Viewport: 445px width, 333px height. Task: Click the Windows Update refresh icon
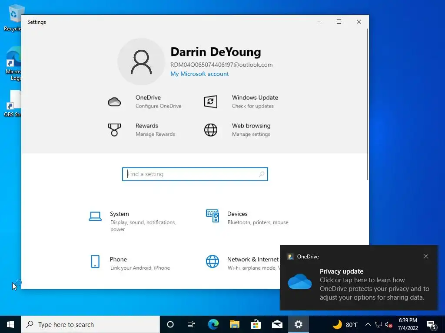pyautogui.click(x=211, y=101)
